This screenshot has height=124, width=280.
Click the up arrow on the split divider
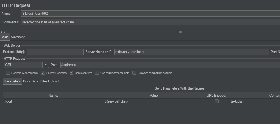pyautogui.click(x=1, y=32)
